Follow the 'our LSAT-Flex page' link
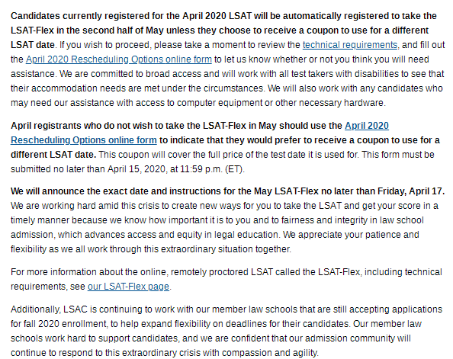This screenshot has height=359, width=453. click(128, 287)
